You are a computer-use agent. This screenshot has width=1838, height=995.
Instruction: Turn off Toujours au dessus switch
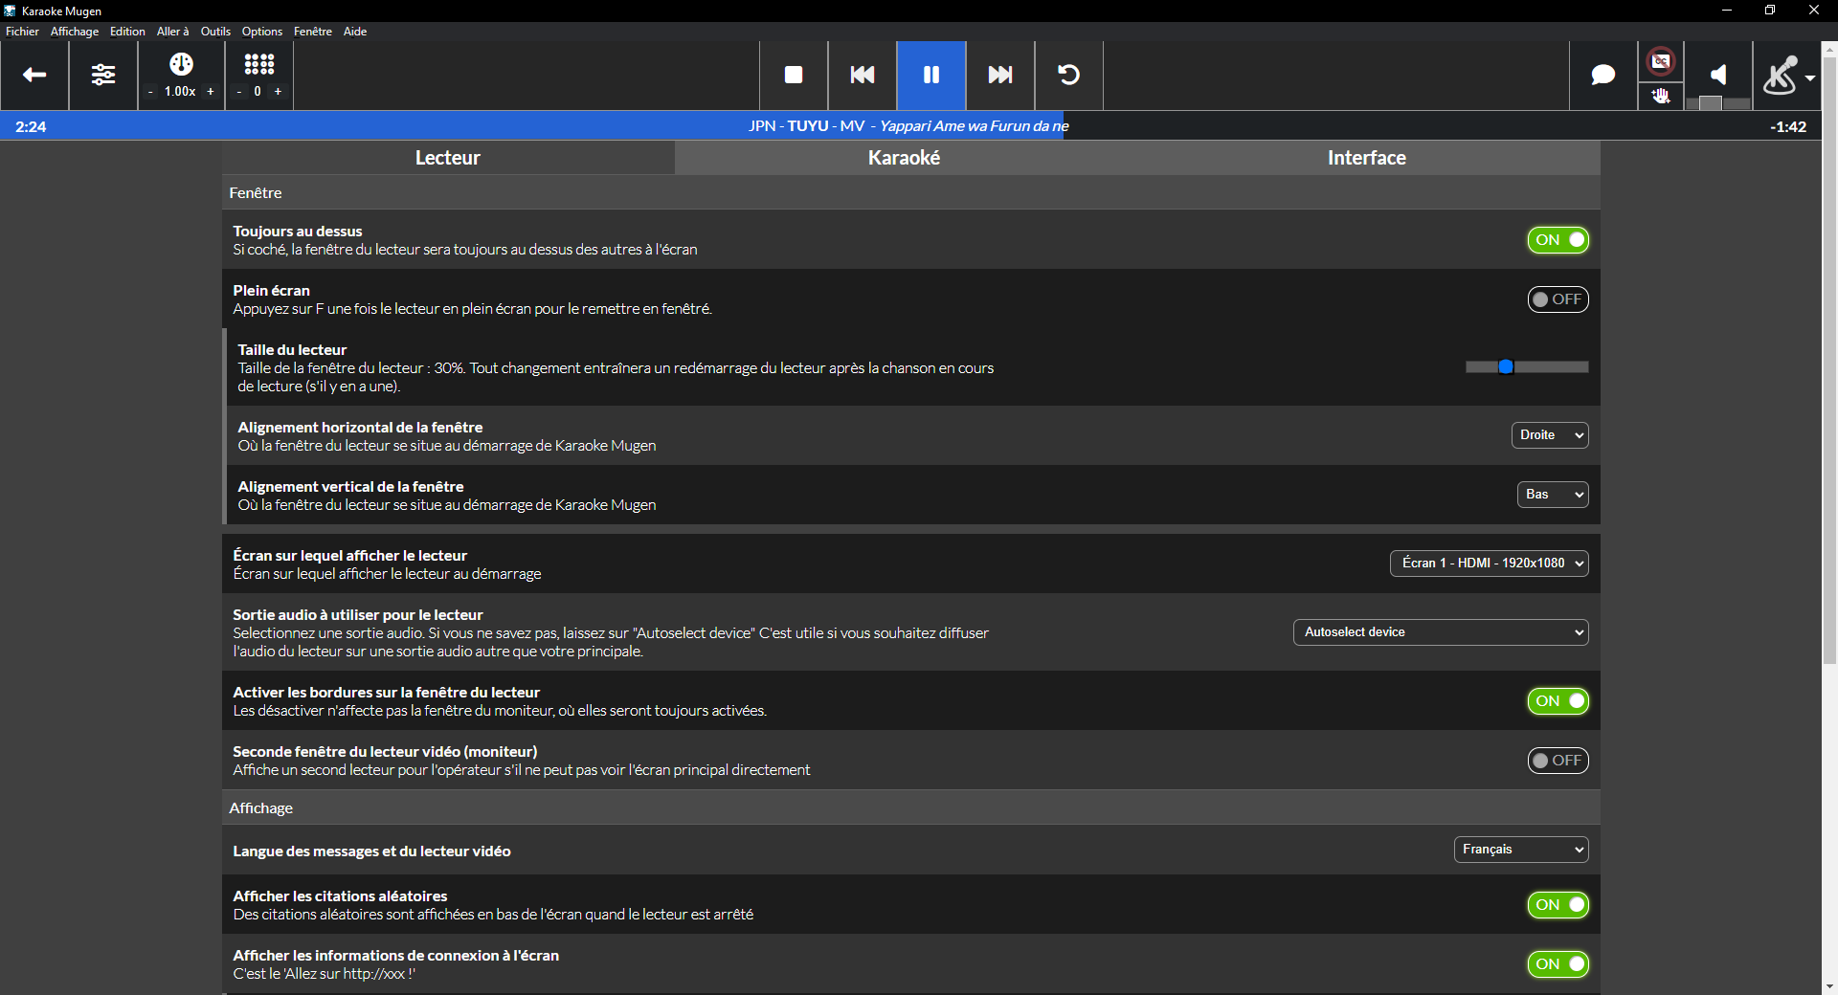coord(1558,240)
